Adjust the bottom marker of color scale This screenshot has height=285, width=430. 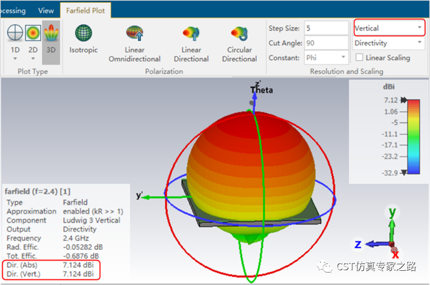click(x=404, y=172)
